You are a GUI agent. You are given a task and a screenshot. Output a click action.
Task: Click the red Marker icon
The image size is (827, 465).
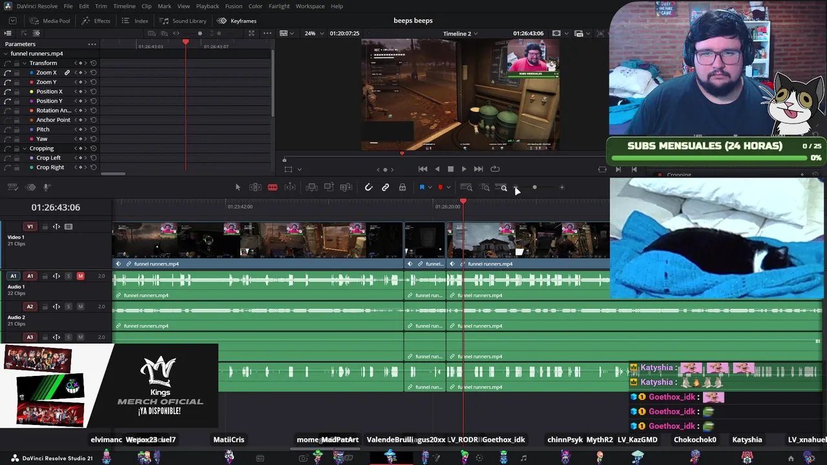click(441, 187)
